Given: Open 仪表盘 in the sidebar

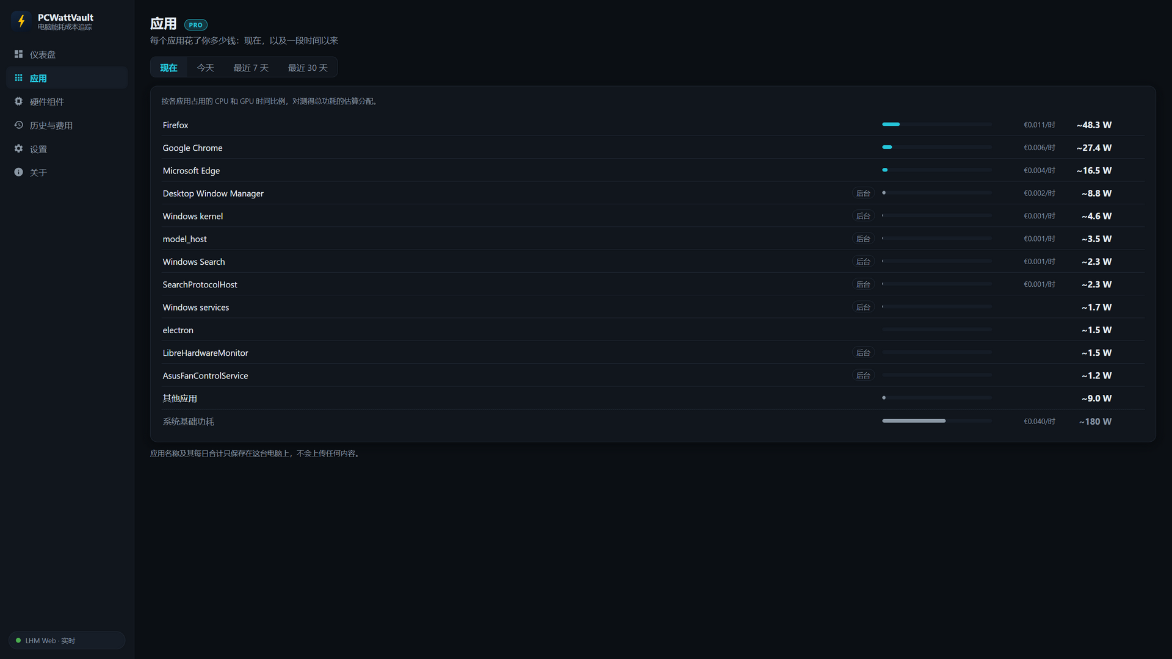Looking at the screenshot, I should [67, 54].
